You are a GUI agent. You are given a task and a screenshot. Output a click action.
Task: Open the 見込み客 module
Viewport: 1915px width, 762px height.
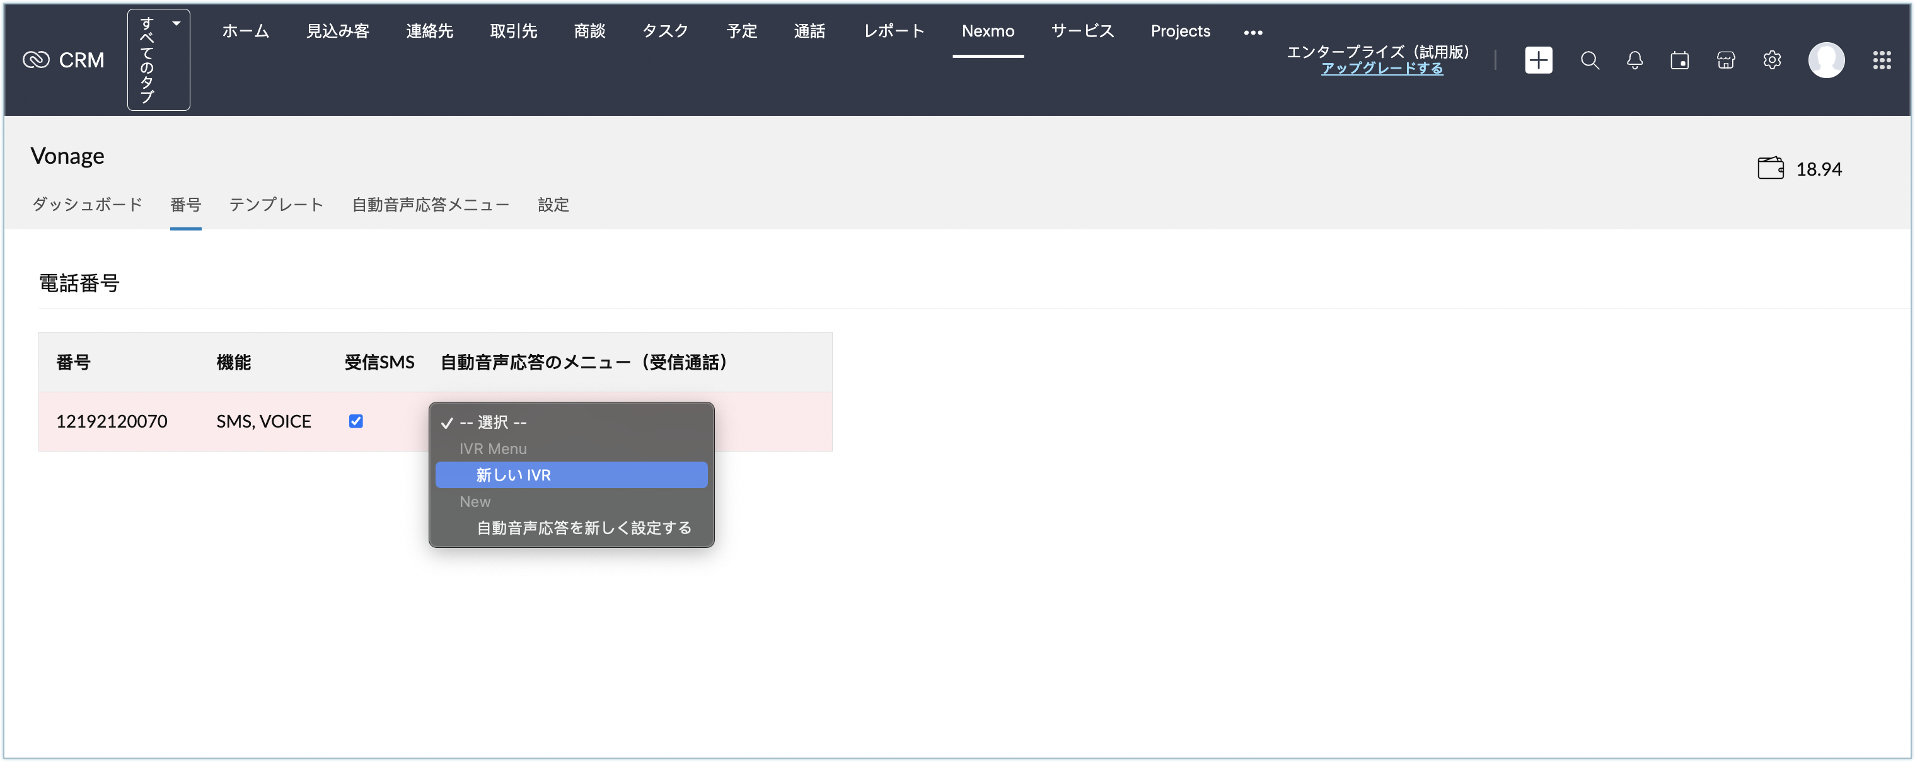(337, 31)
